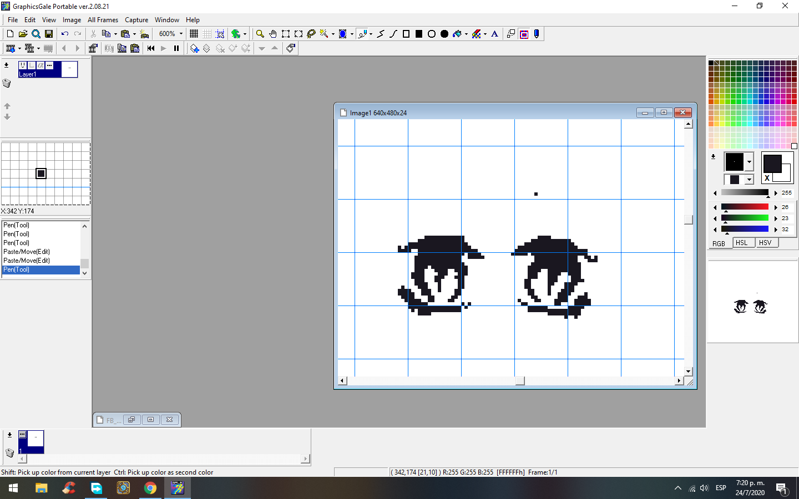Select frame 1 thumbnail in timeline
The height and width of the screenshot is (499, 799).
[x=32, y=442]
